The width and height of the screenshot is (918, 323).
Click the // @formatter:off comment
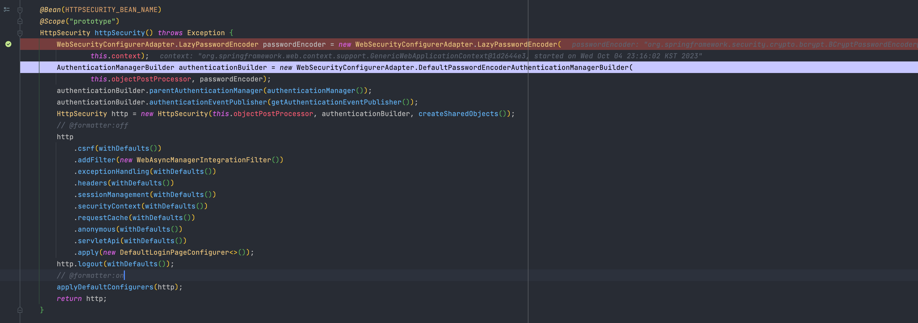[x=92, y=125]
